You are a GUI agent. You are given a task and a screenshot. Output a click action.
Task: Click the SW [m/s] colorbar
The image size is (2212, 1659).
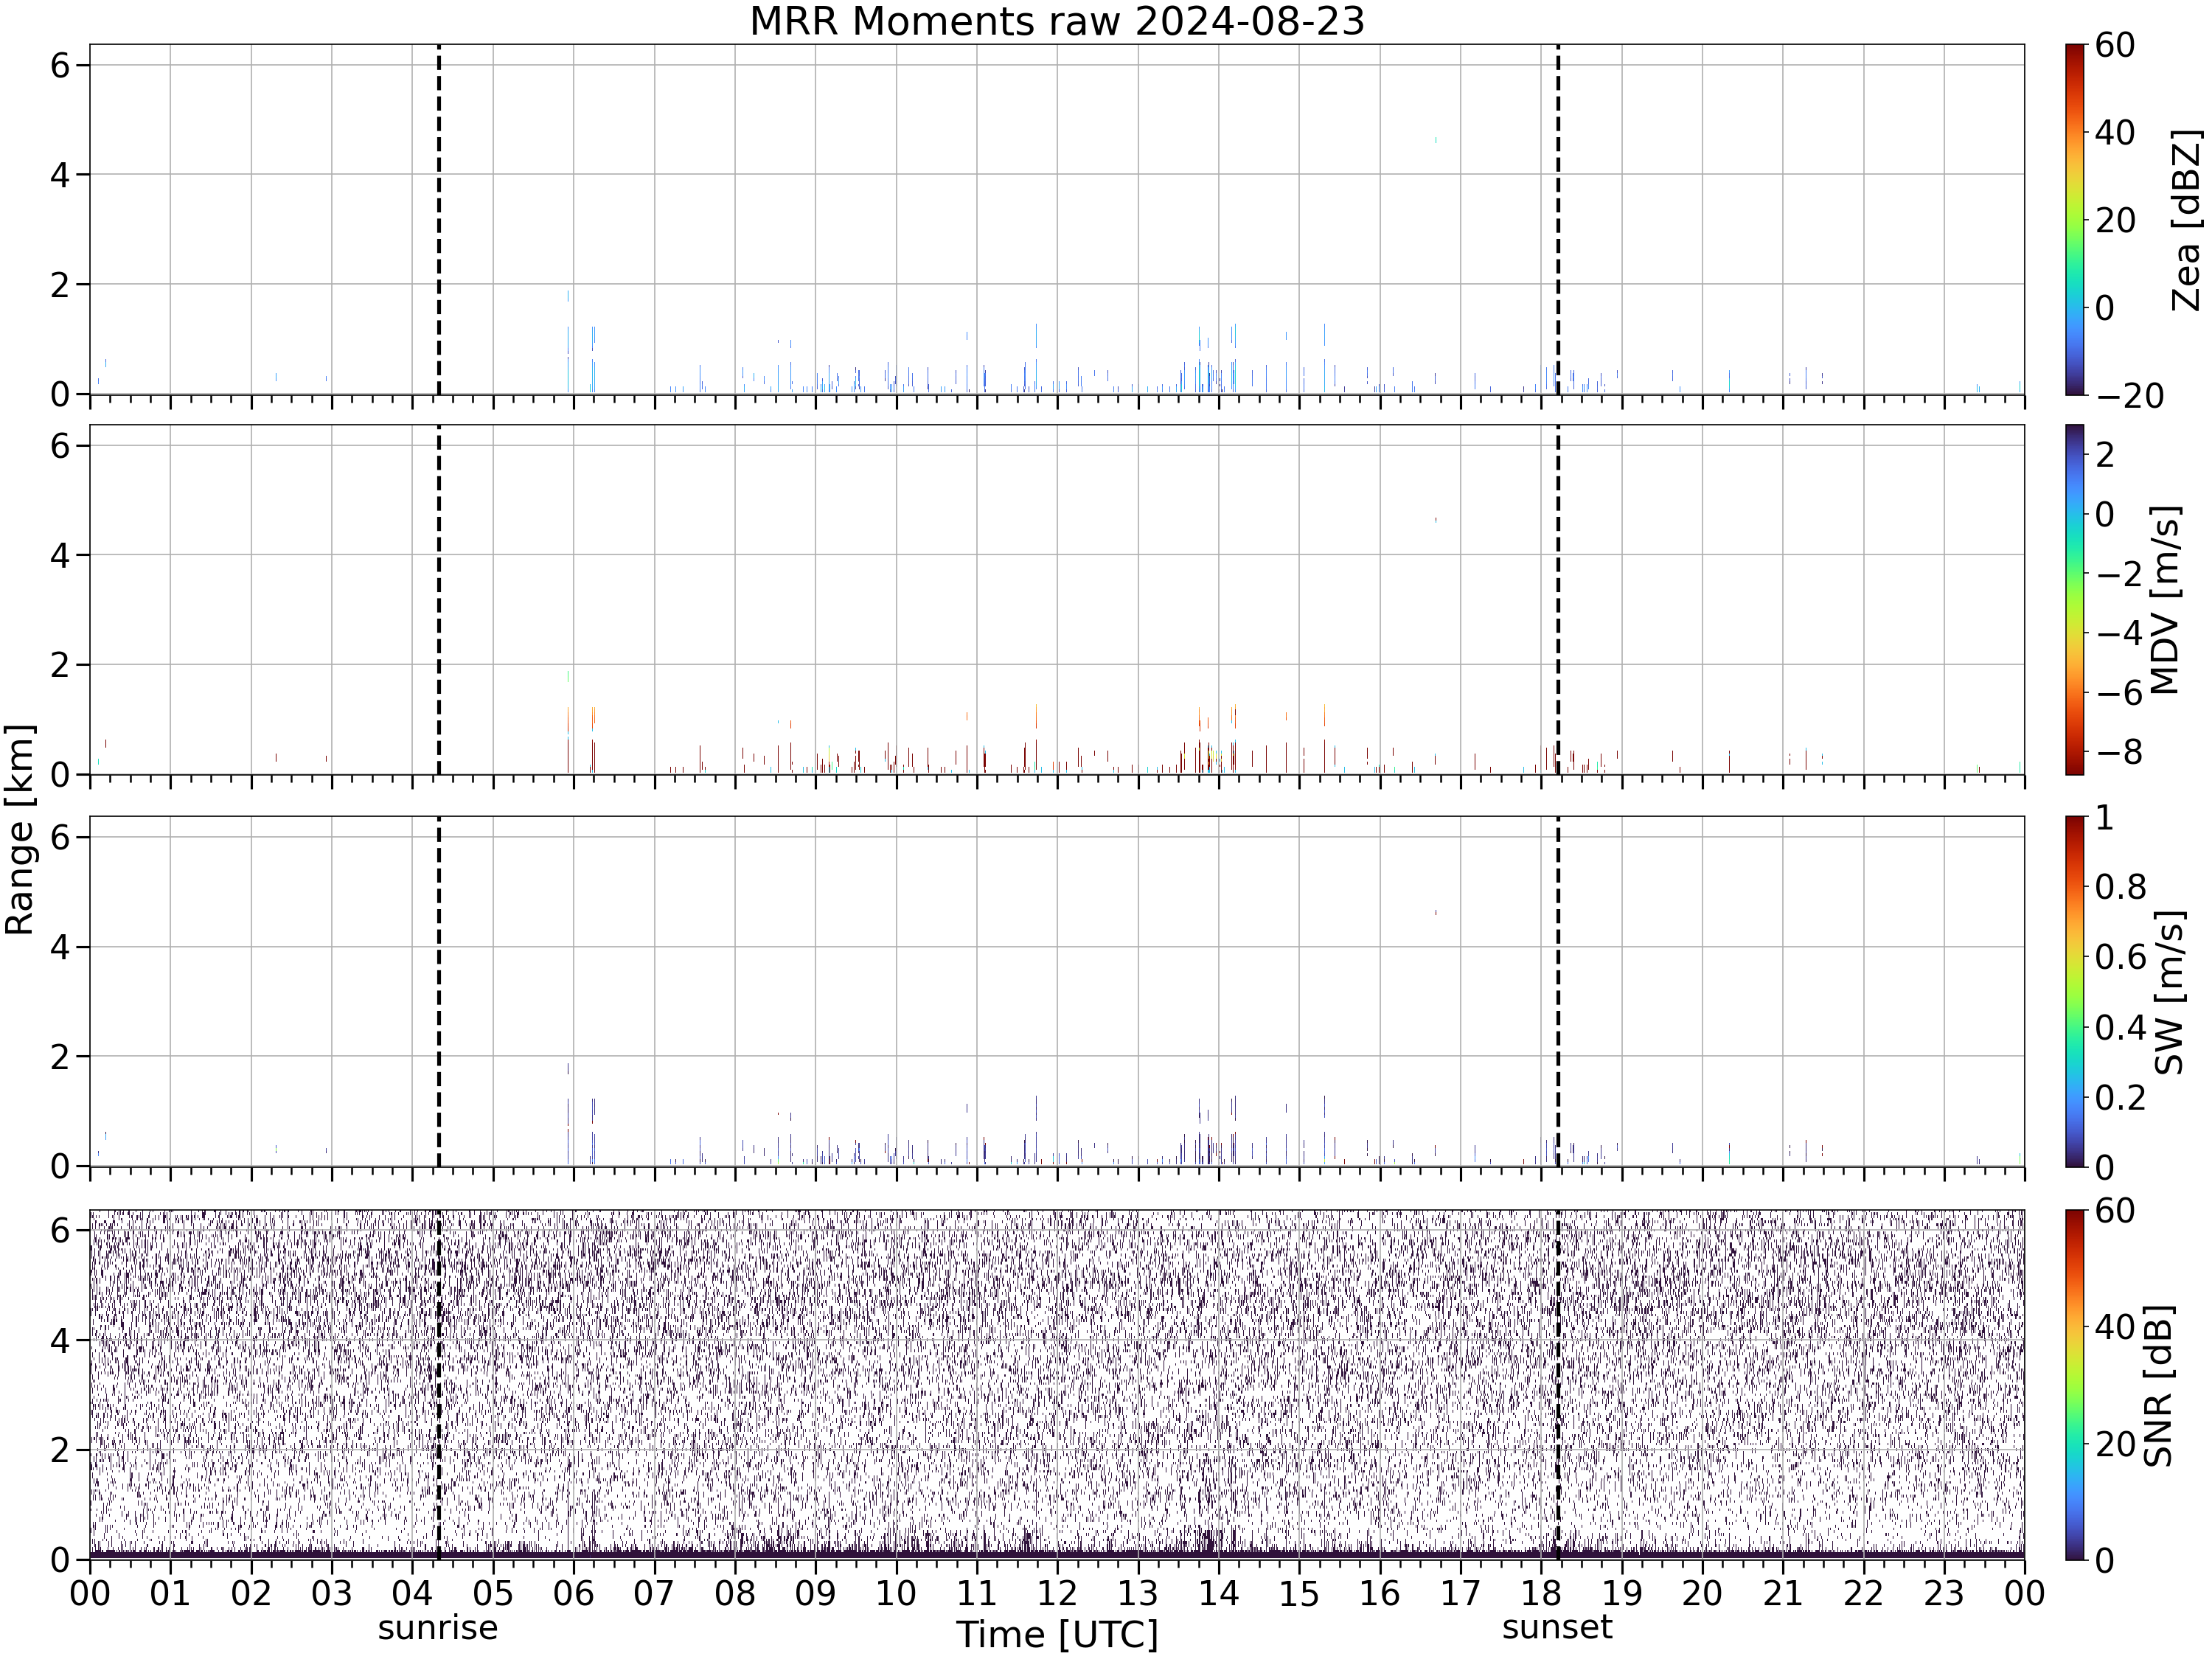click(2076, 992)
